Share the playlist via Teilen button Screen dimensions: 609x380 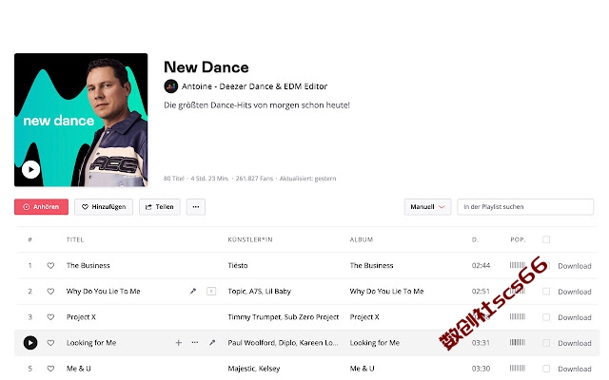coord(160,207)
